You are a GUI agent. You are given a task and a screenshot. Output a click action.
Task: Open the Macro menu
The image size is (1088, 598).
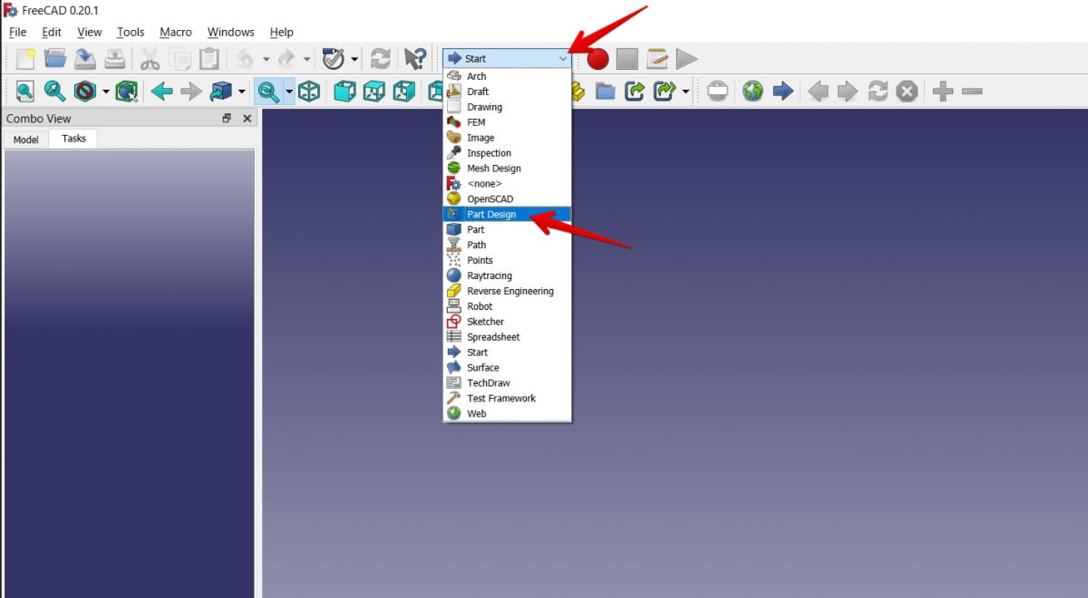[175, 32]
